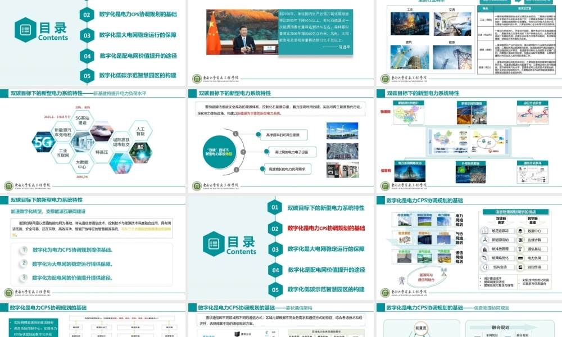Select the 交通 electric car photo
This screenshot has height=337, width=562.
[452, 24]
